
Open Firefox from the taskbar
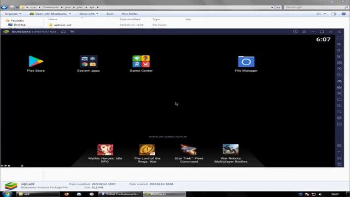click(66, 194)
